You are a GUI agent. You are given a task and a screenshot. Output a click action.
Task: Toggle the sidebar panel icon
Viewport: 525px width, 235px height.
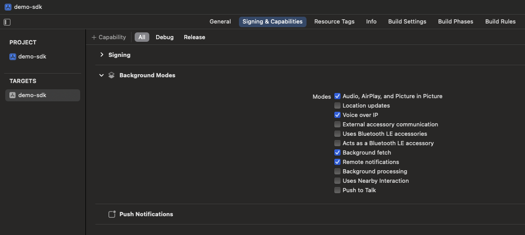point(7,22)
